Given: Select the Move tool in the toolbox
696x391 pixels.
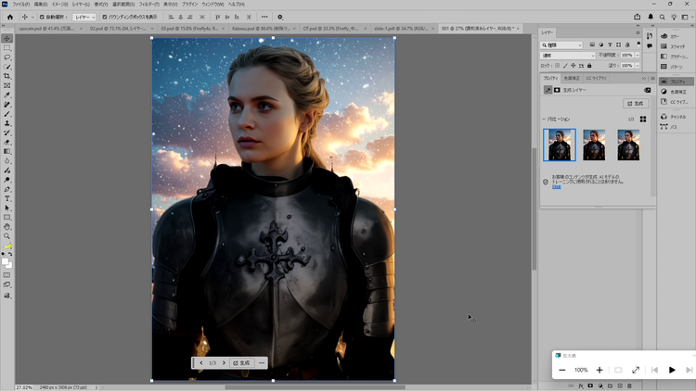Looking at the screenshot, I should [x=6, y=38].
